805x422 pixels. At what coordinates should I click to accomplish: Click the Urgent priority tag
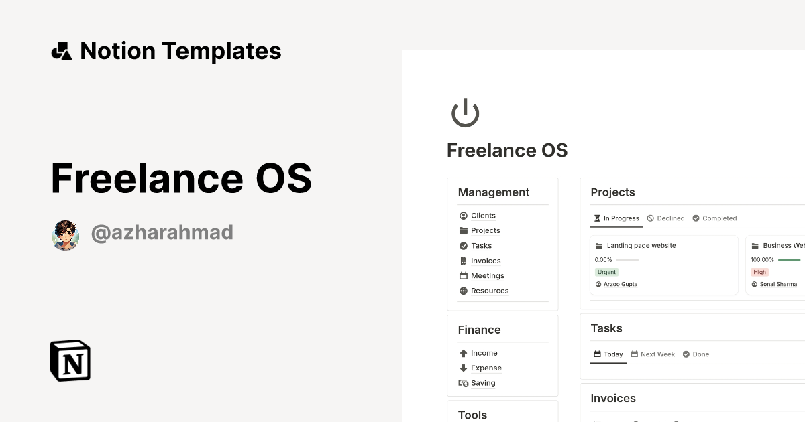coord(606,272)
